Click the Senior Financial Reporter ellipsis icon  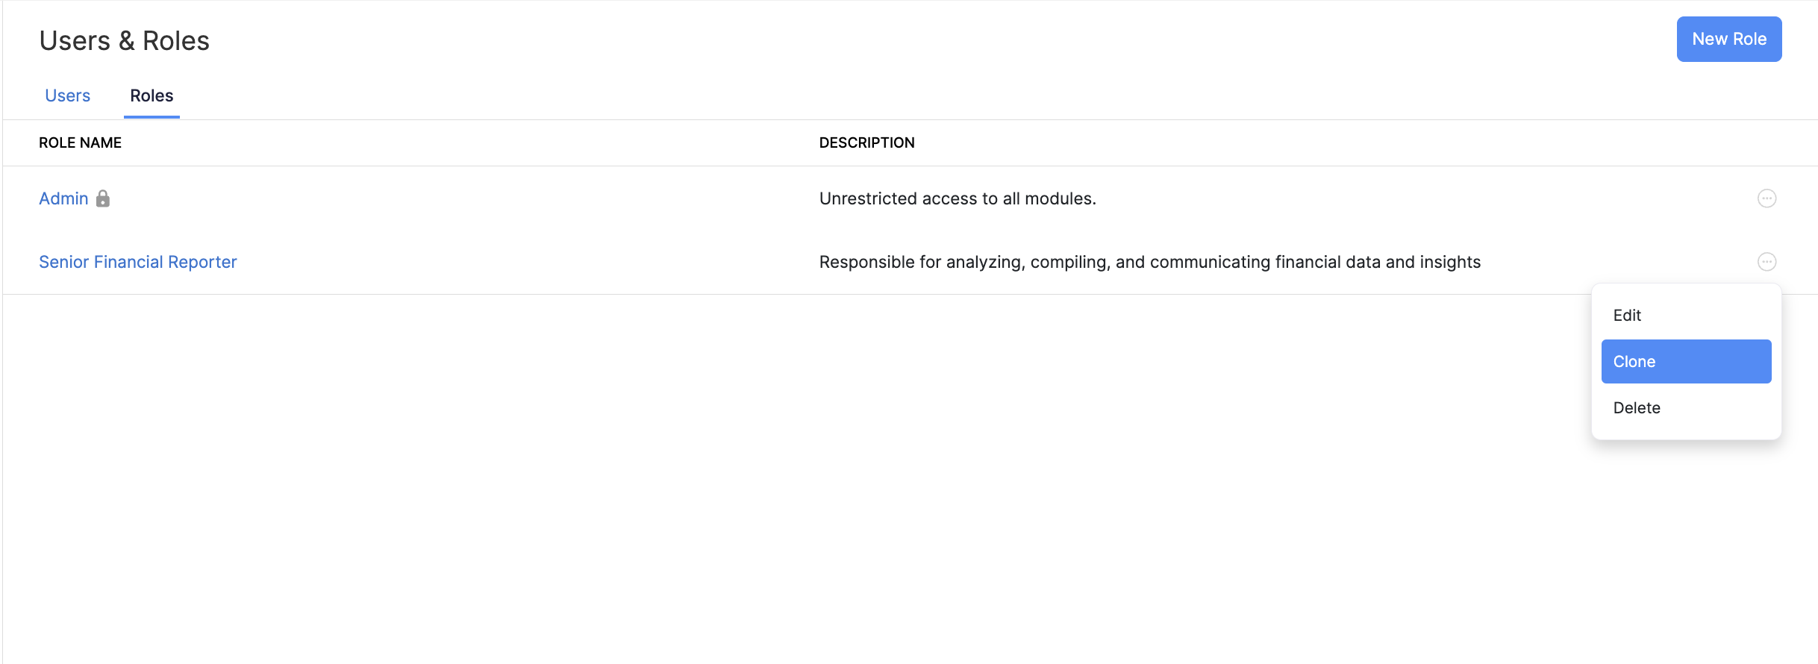pos(1767,262)
